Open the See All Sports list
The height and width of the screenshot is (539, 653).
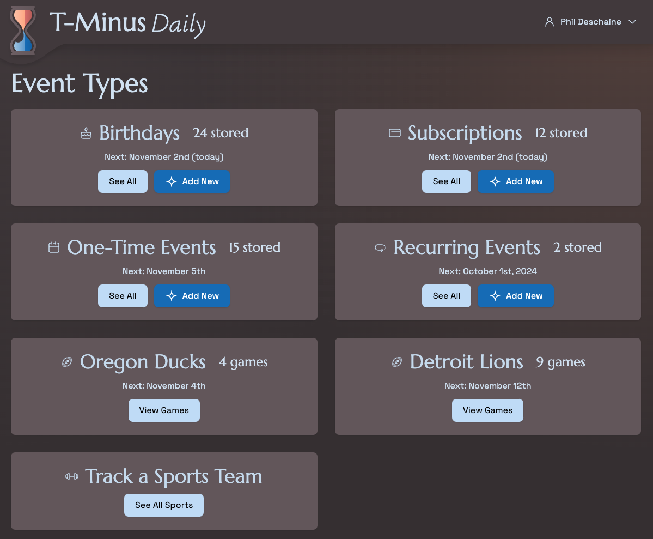pyautogui.click(x=164, y=505)
